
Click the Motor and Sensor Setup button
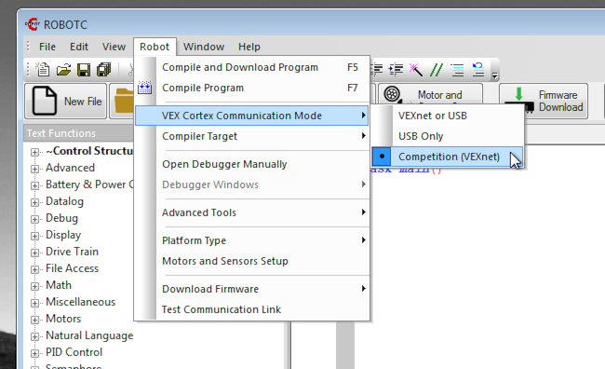[430, 94]
